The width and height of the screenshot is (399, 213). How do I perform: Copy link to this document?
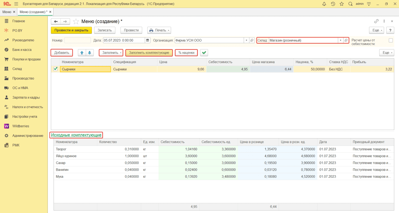(376, 21)
